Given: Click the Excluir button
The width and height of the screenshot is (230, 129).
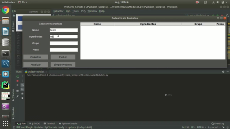Looking at the screenshot, I should pyautogui.click(x=63, y=57).
